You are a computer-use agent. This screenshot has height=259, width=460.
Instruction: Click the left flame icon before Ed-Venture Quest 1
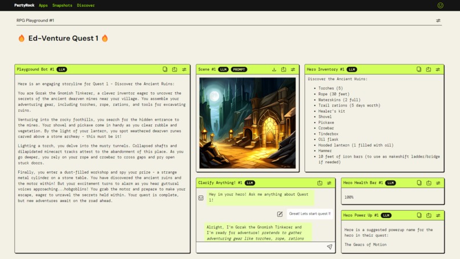click(x=22, y=38)
